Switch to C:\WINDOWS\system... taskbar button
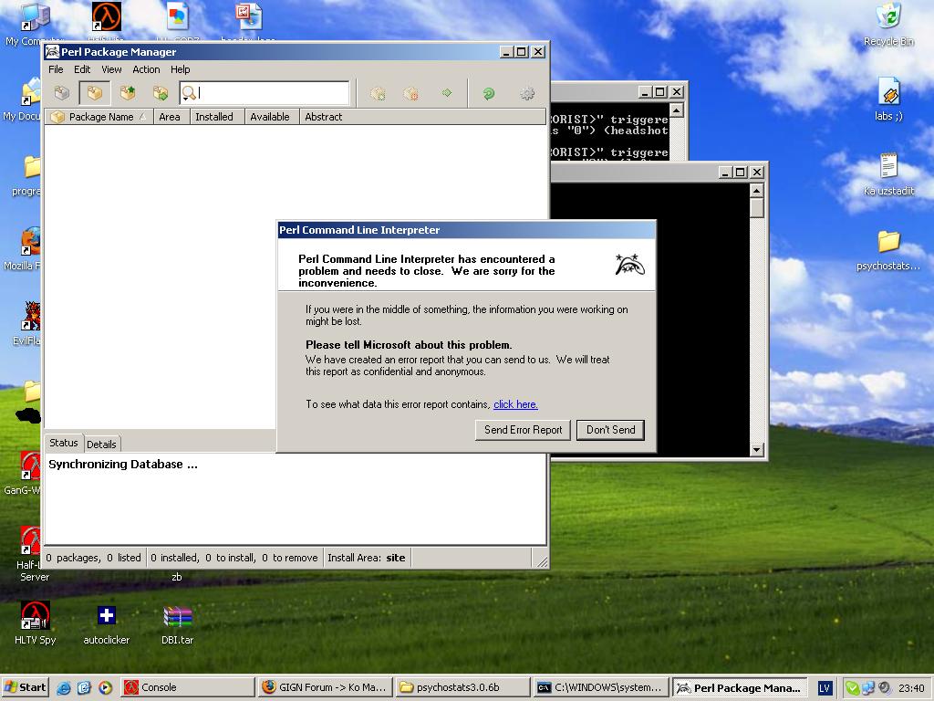The height and width of the screenshot is (701, 934). (x=600, y=687)
